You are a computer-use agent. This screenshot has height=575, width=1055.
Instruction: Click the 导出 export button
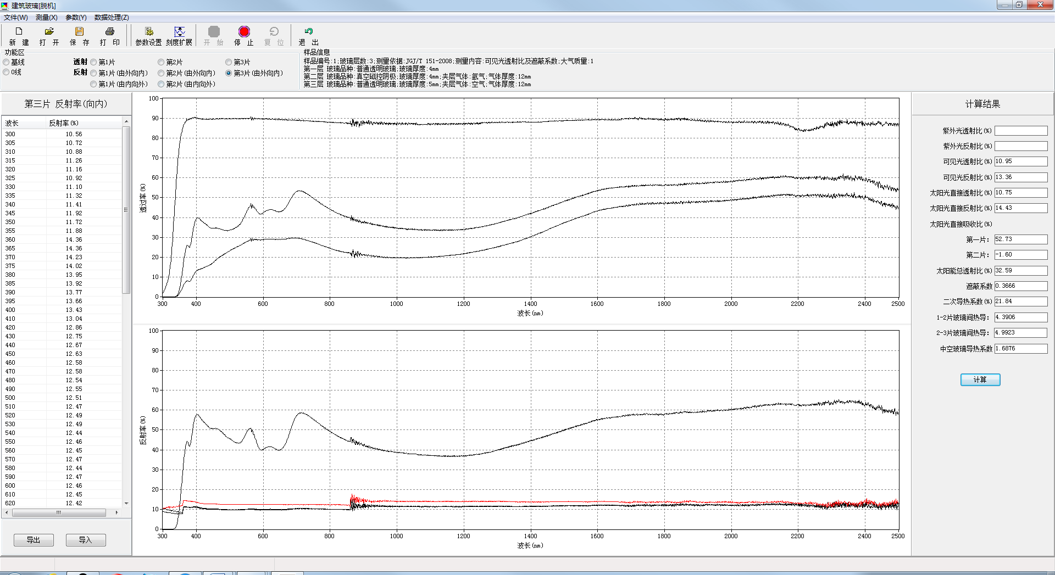point(34,540)
